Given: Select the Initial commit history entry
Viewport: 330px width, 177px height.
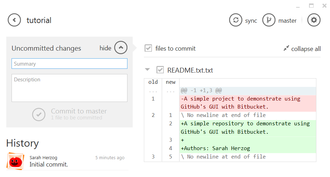Looking at the screenshot, I should [67, 161].
